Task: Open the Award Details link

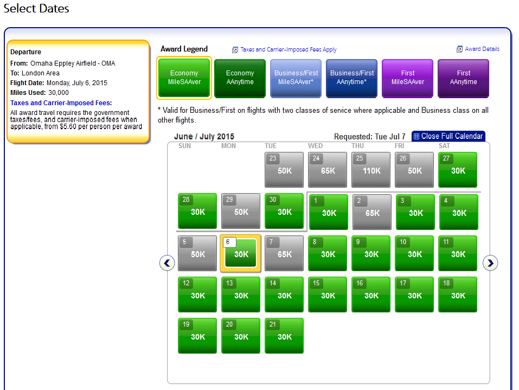Action: point(482,49)
